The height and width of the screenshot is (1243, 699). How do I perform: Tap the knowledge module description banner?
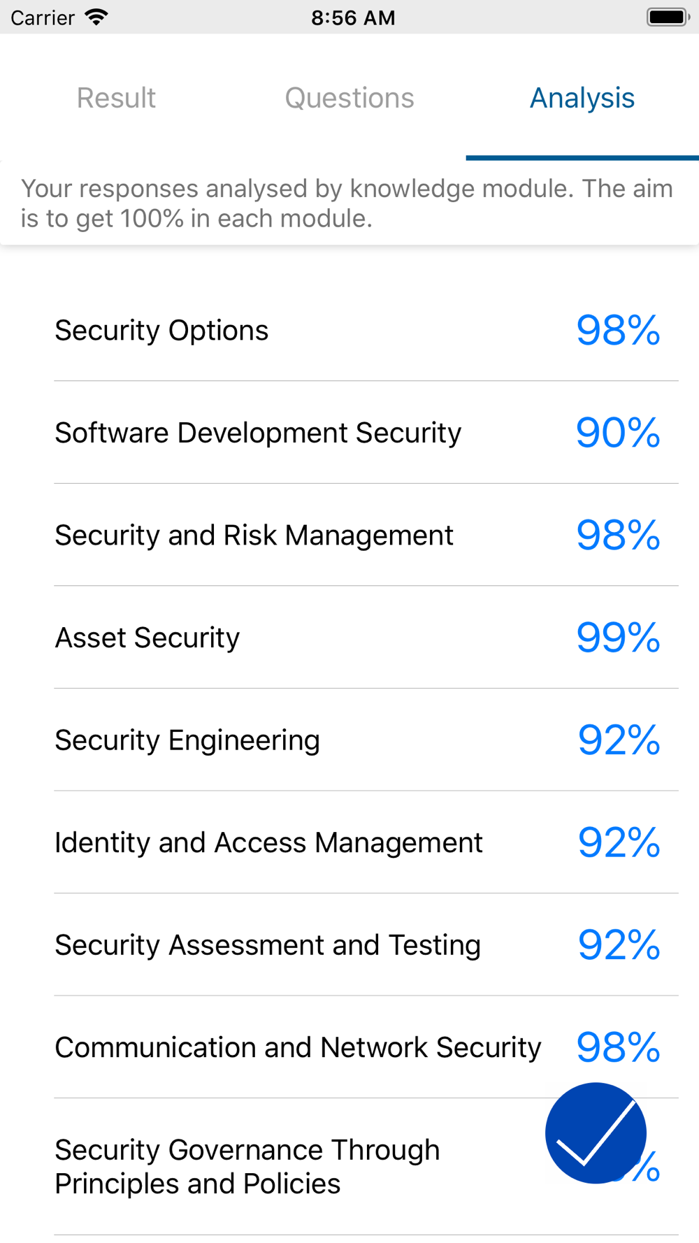pos(349,203)
